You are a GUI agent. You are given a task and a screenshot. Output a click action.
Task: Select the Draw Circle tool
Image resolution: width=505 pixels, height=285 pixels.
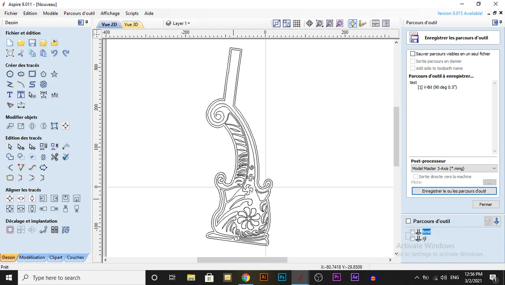(x=10, y=74)
